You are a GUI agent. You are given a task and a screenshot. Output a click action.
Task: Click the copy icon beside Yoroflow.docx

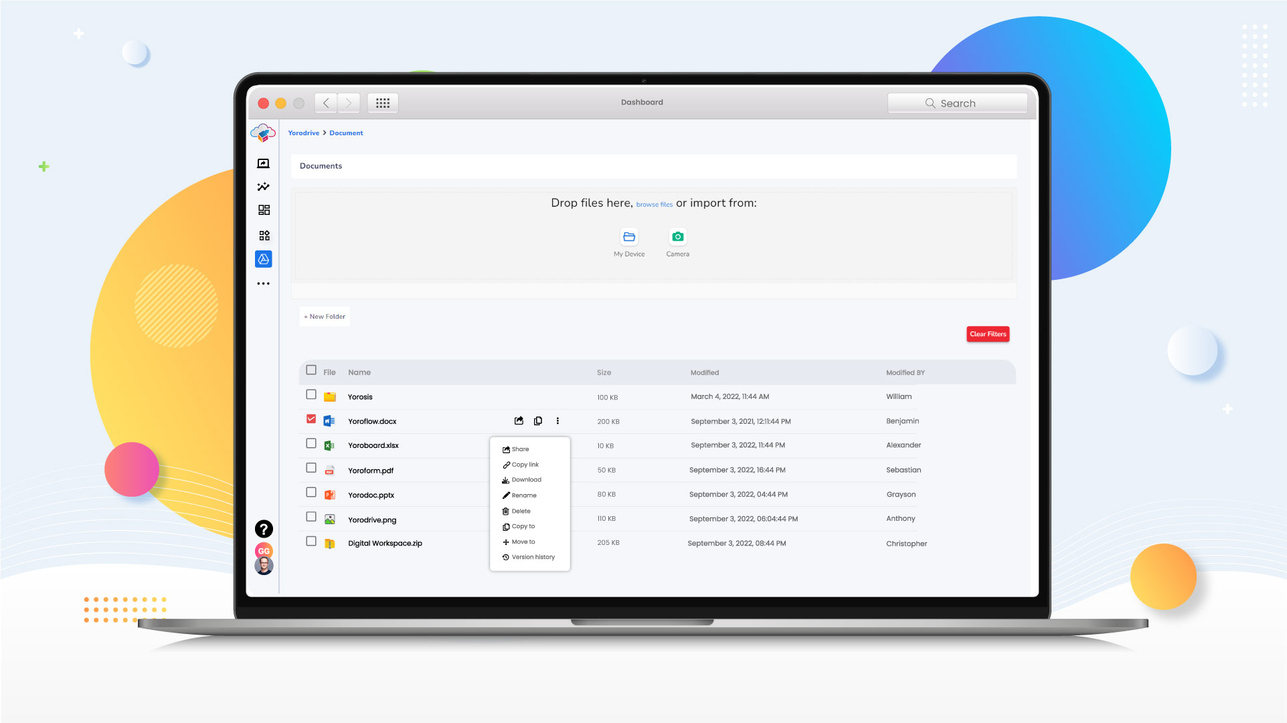(x=538, y=420)
